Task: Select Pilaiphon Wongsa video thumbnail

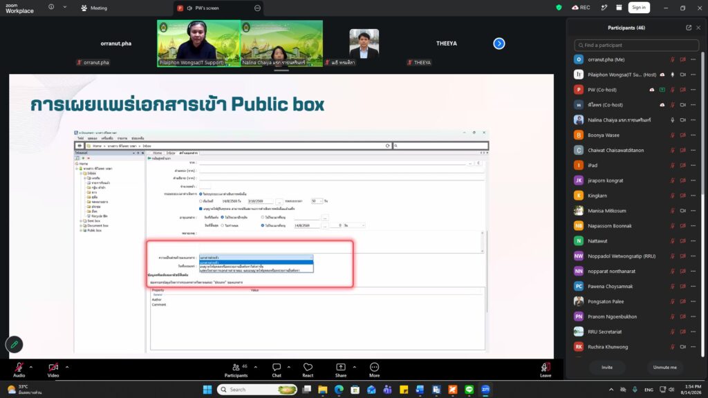Action: coord(198,44)
